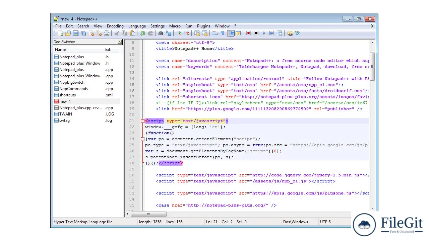Collapse script block fold marker at line 21
429x241 pixels.
142,121
